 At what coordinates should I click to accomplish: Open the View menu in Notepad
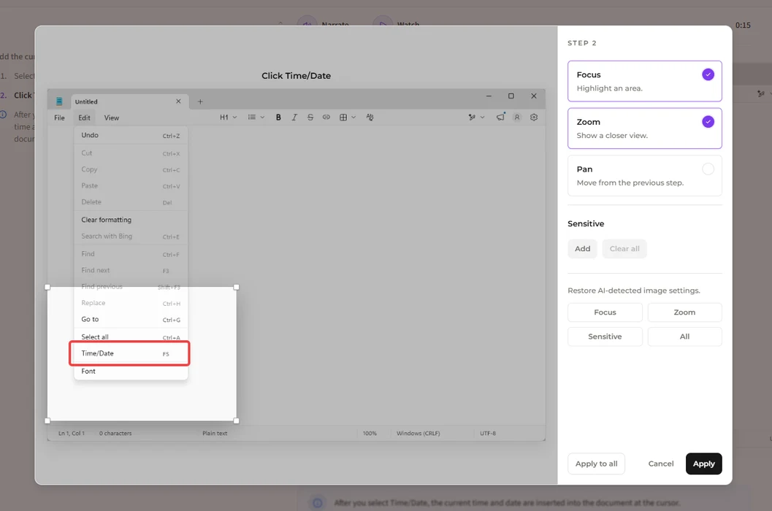(111, 118)
